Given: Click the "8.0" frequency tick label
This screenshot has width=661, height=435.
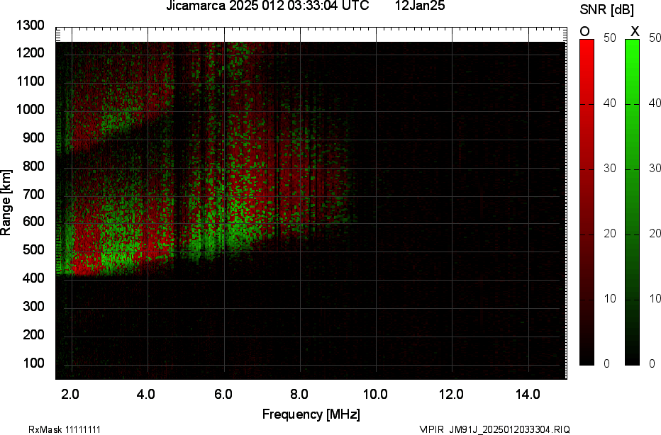Looking at the screenshot, I should point(299,394).
